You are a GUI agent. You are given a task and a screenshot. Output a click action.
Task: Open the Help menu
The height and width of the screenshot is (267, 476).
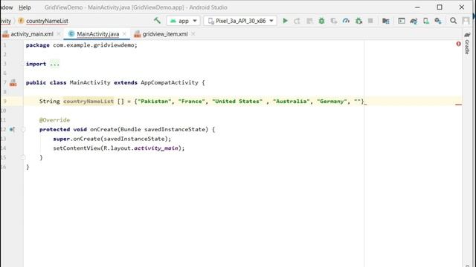coord(25,7)
